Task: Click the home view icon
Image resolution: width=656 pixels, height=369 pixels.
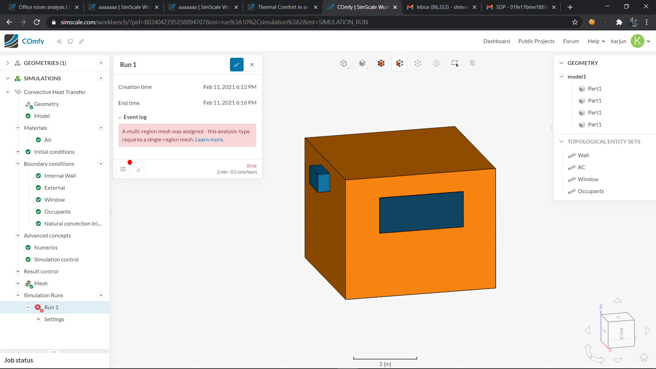Action: pos(644,357)
